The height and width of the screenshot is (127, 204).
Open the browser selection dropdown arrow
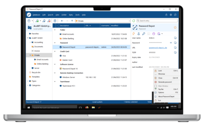[162, 34]
